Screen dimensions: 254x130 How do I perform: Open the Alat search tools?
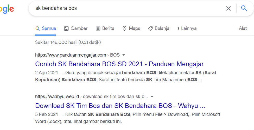coord(243,29)
